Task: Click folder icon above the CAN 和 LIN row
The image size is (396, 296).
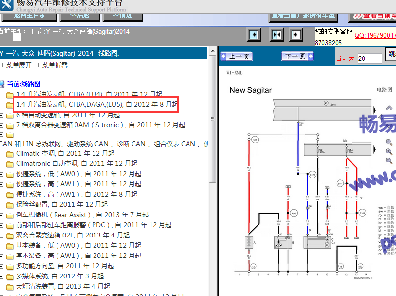Action: click(10, 135)
